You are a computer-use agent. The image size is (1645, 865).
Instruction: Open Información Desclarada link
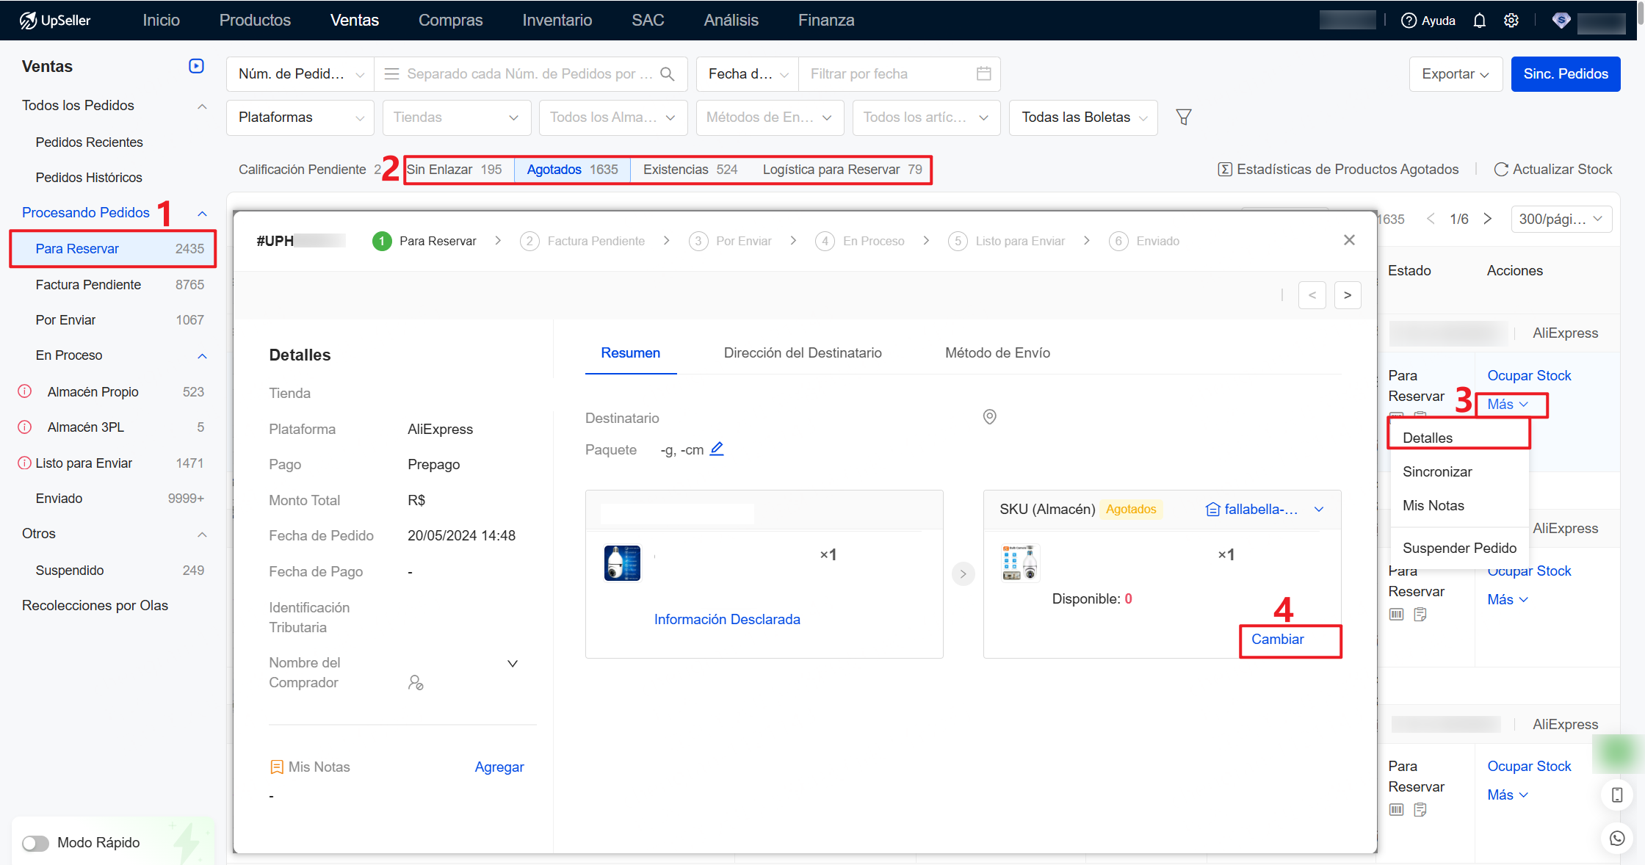coord(727,620)
